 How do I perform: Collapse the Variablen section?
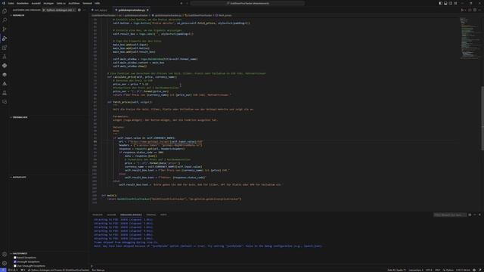point(18,15)
